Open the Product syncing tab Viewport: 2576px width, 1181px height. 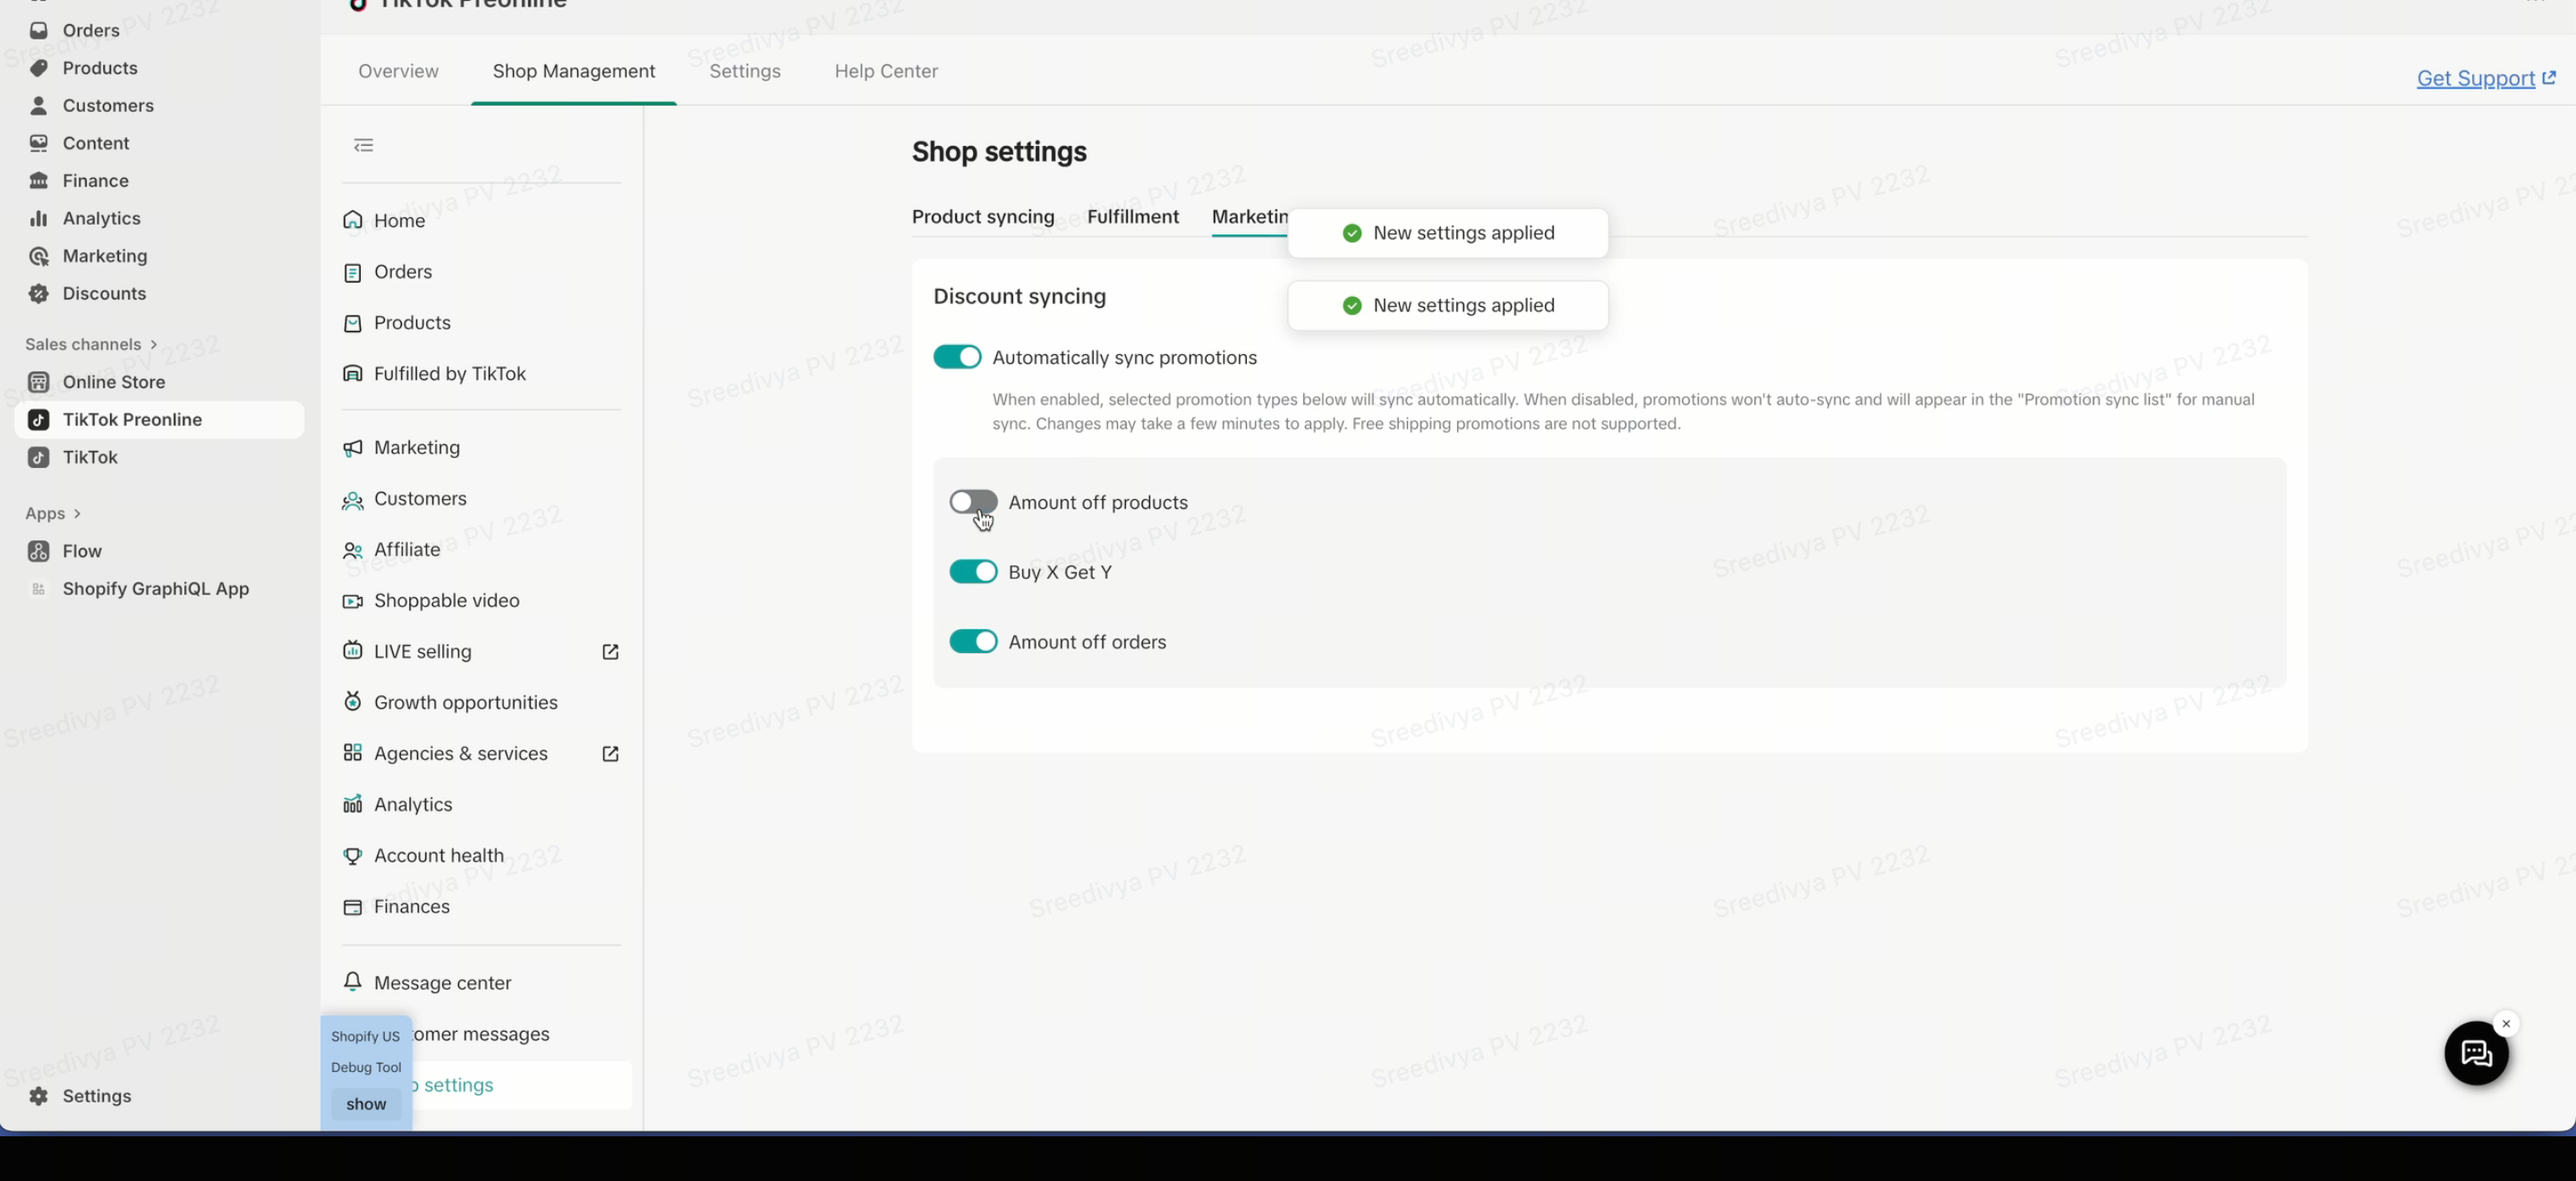point(982,217)
